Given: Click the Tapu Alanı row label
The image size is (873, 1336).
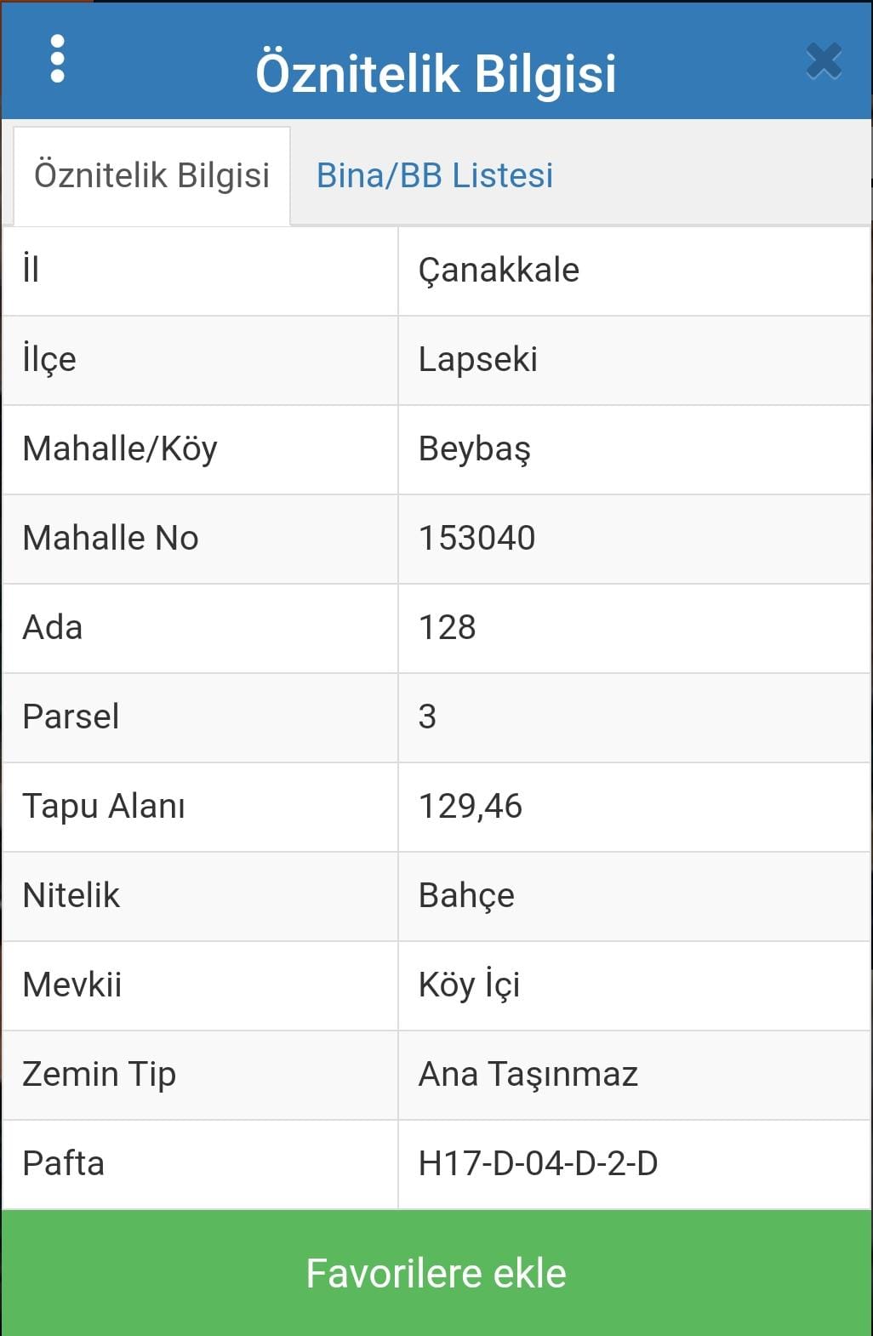Looking at the screenshot, I should coord(104,806).
